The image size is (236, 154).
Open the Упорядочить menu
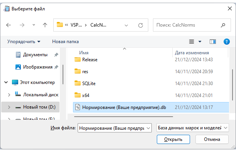coord(24,41)
